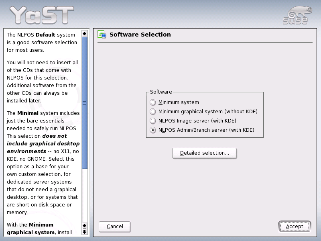
Task: Select NLPOS Admin/Branch server (with KDE)
Action: click(x=202, y=130)
